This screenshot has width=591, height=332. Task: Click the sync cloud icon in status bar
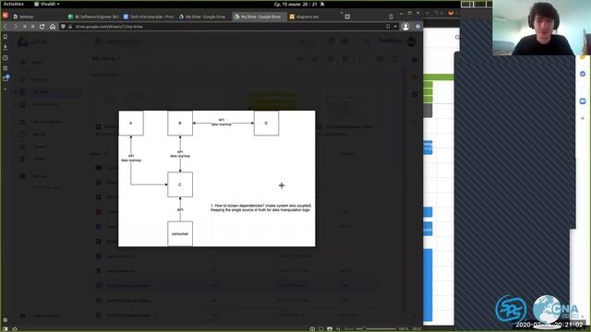click(x=15, y=328)
